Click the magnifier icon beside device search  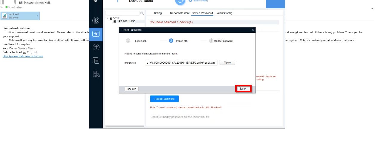tap(142, 13)
